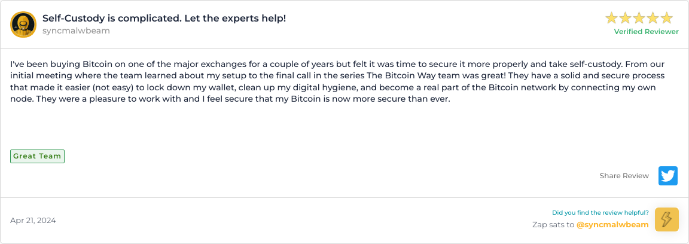This screenshot has height=244, width=689.
Task: Open the reviewer's astronaut avatar image
Action: click(x=23, y=25)
